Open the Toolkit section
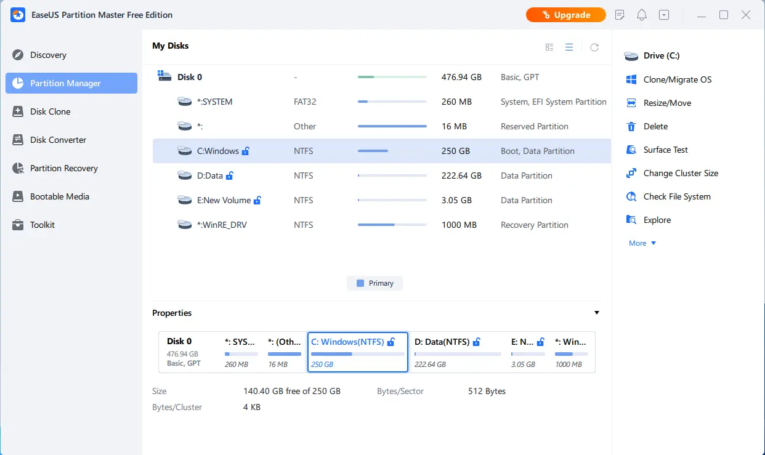 (x=71, y=225)
